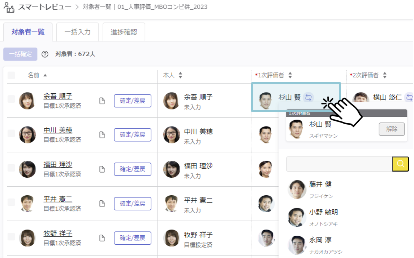This screenshot has height=258, width=414.
Task: Sort by 本人 column arrows
Action: click(x=180, y=75)
